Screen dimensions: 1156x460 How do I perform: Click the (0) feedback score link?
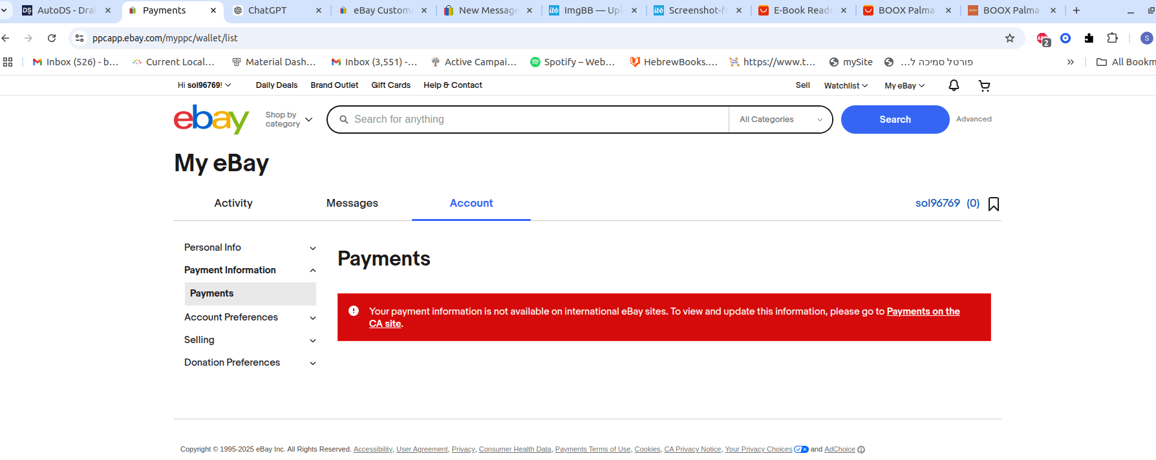[973, 203]
